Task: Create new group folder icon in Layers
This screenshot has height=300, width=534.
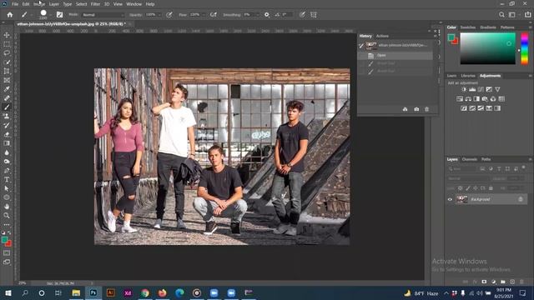Action: pos(502,282)
